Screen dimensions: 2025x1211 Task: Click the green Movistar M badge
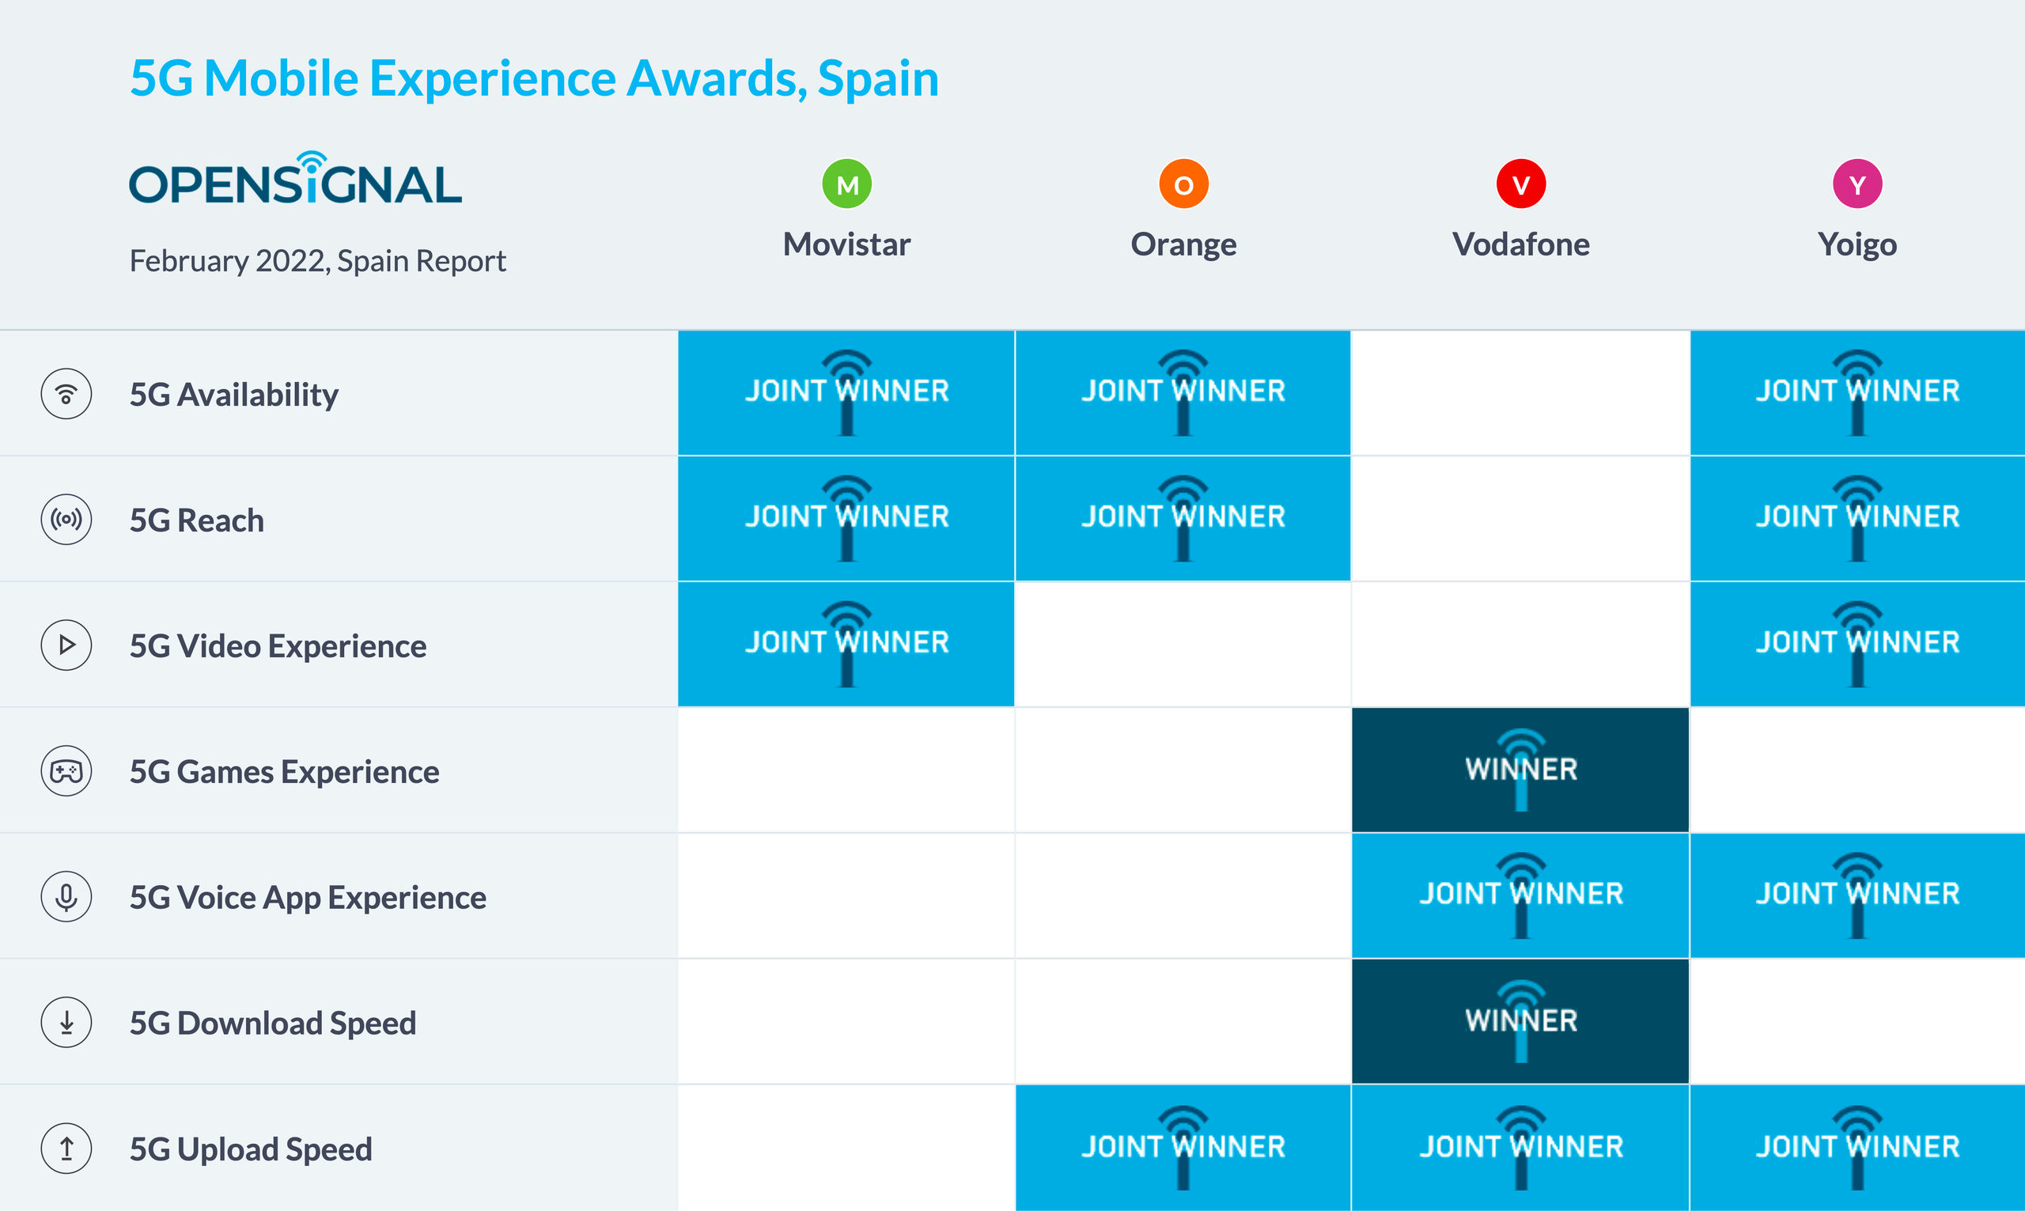(x=847, y=184)
